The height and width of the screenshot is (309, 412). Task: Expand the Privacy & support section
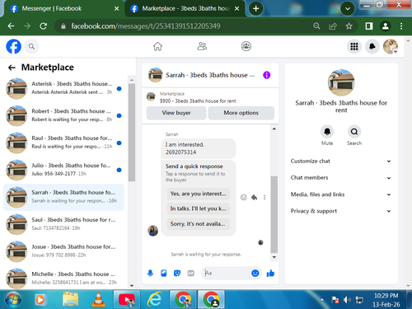click(340, 211)
